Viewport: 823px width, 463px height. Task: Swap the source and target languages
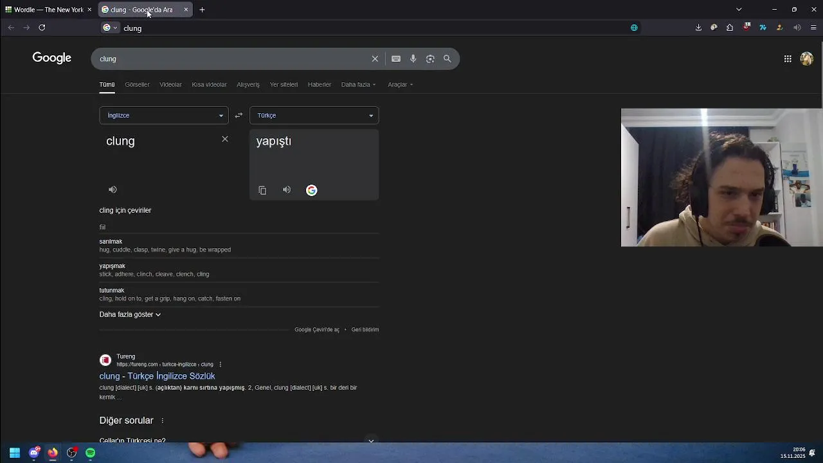239,115
